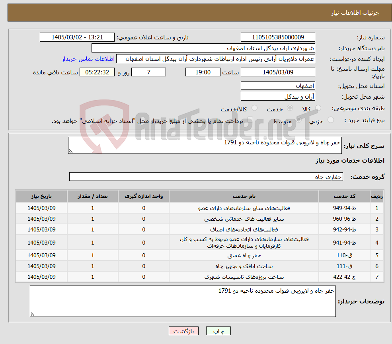Click the کد خدمت column header

click(344, 196)
